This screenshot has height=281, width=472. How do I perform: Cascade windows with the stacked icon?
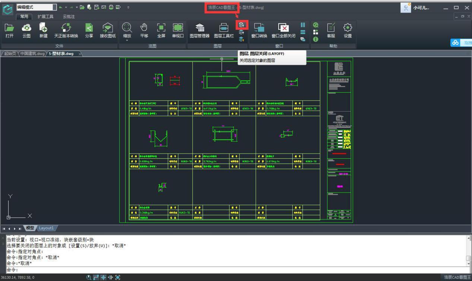[303, 39]
